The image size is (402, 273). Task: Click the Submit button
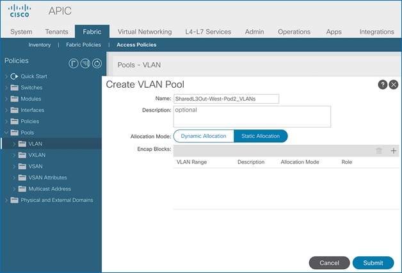pyautogui.click(x=373, y=263)
